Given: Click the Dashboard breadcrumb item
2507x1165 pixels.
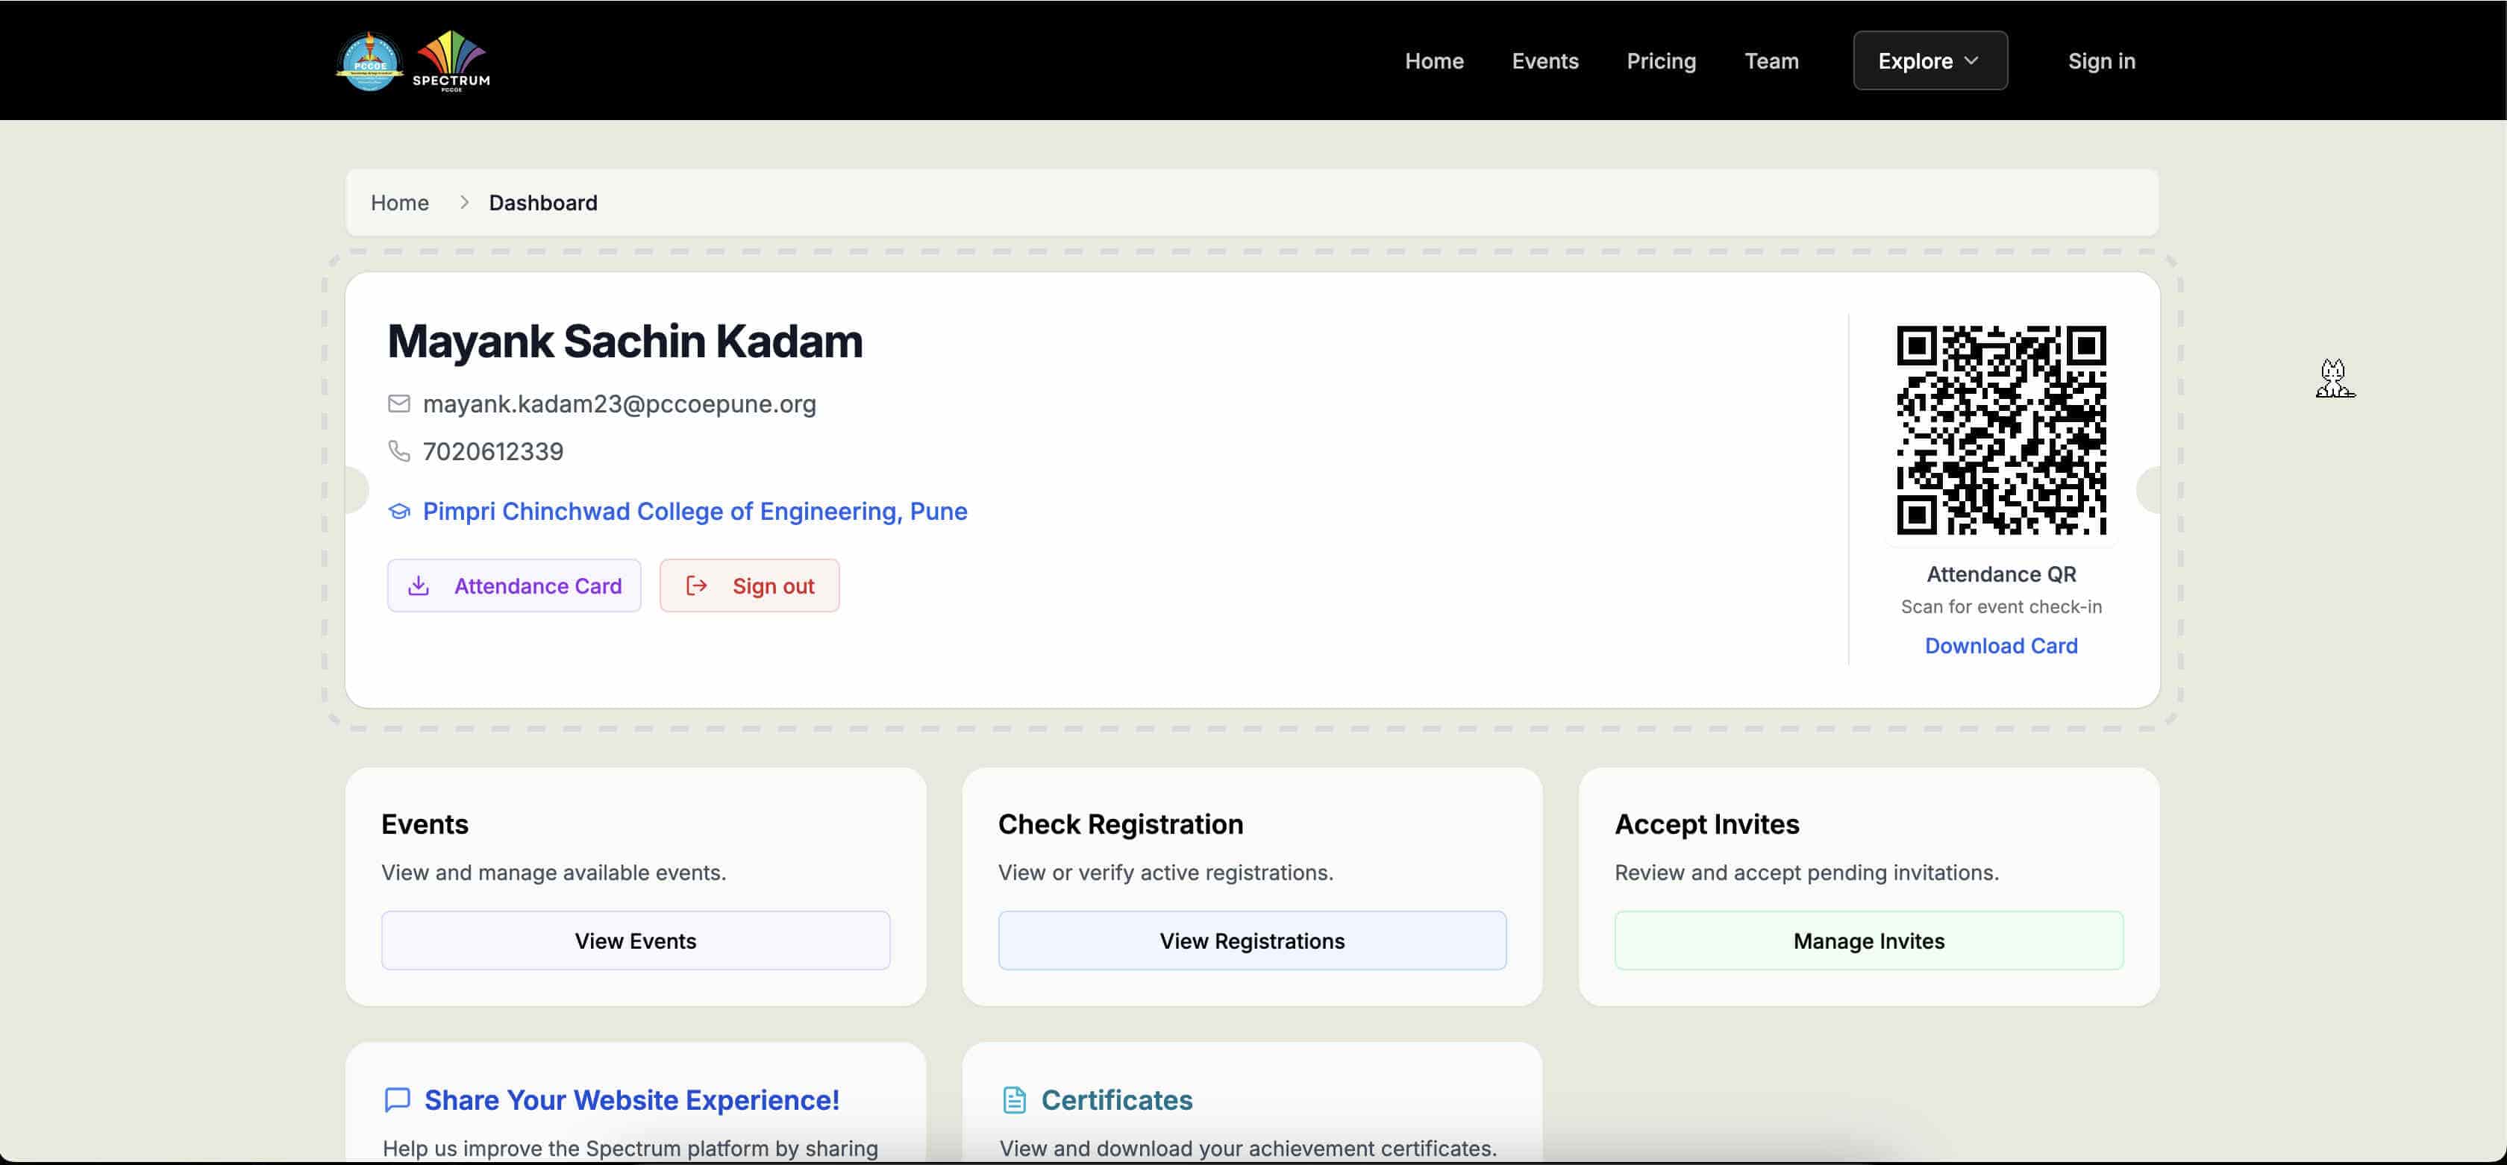Looking at the screenshot, I should 543,202.
